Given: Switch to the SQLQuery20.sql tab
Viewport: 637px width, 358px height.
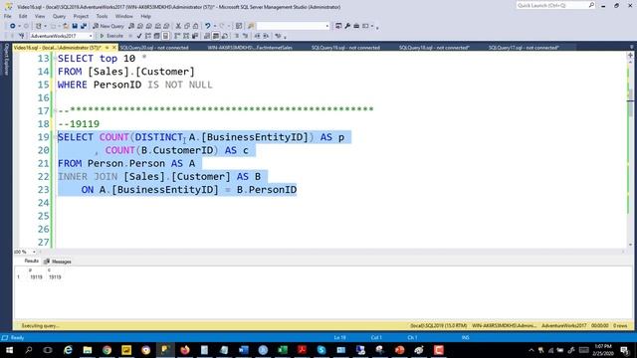Looking at the screenshot, I should [x=154, y=48].
